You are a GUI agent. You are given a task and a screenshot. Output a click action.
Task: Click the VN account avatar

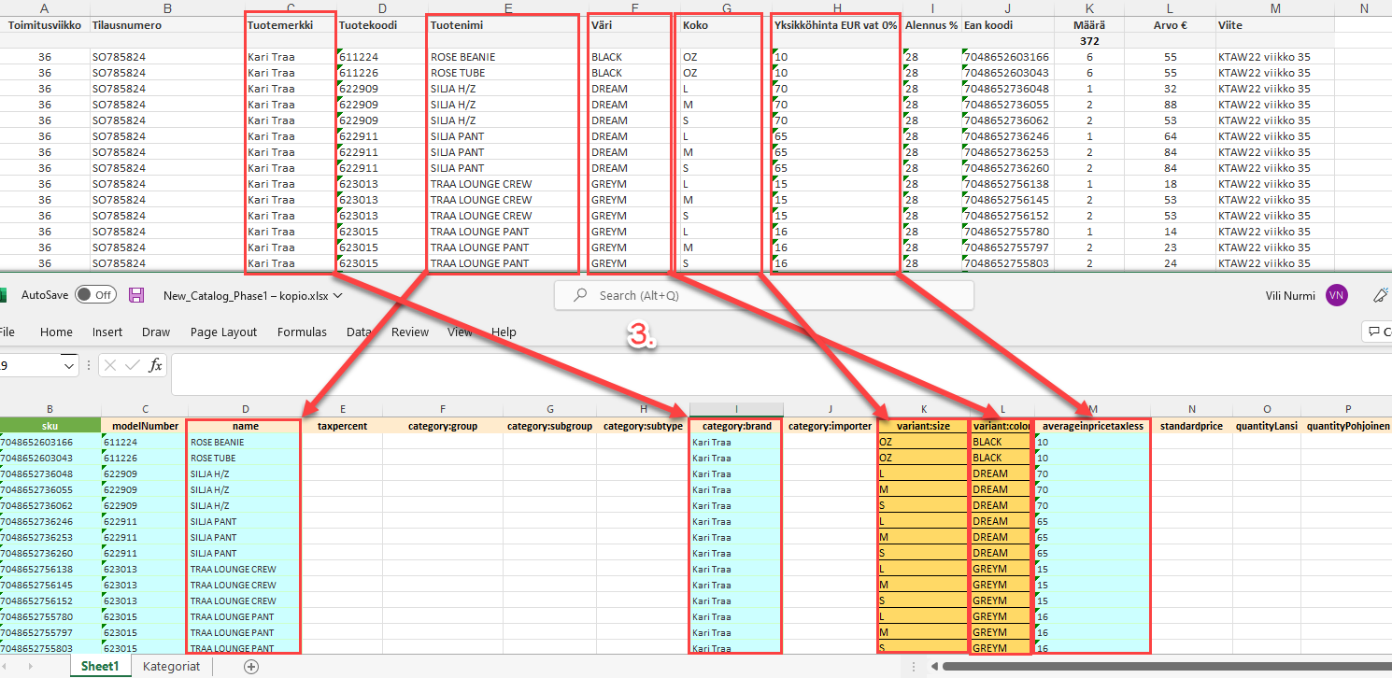coord(1336,295)
